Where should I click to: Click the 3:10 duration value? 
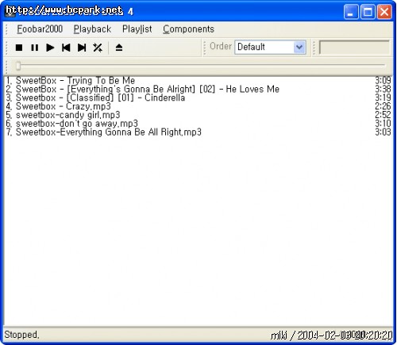pos(383,124)
